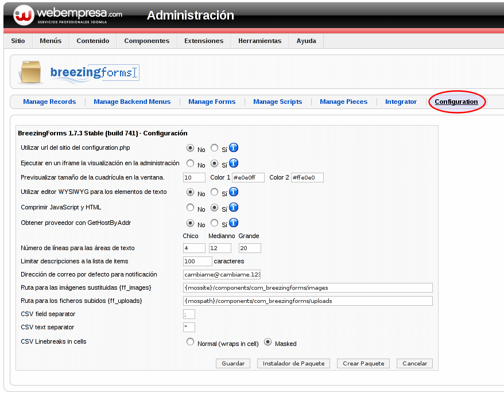Select No for configuration.php site url
Screen dimensions: 504x393
[x=190, y=148]
